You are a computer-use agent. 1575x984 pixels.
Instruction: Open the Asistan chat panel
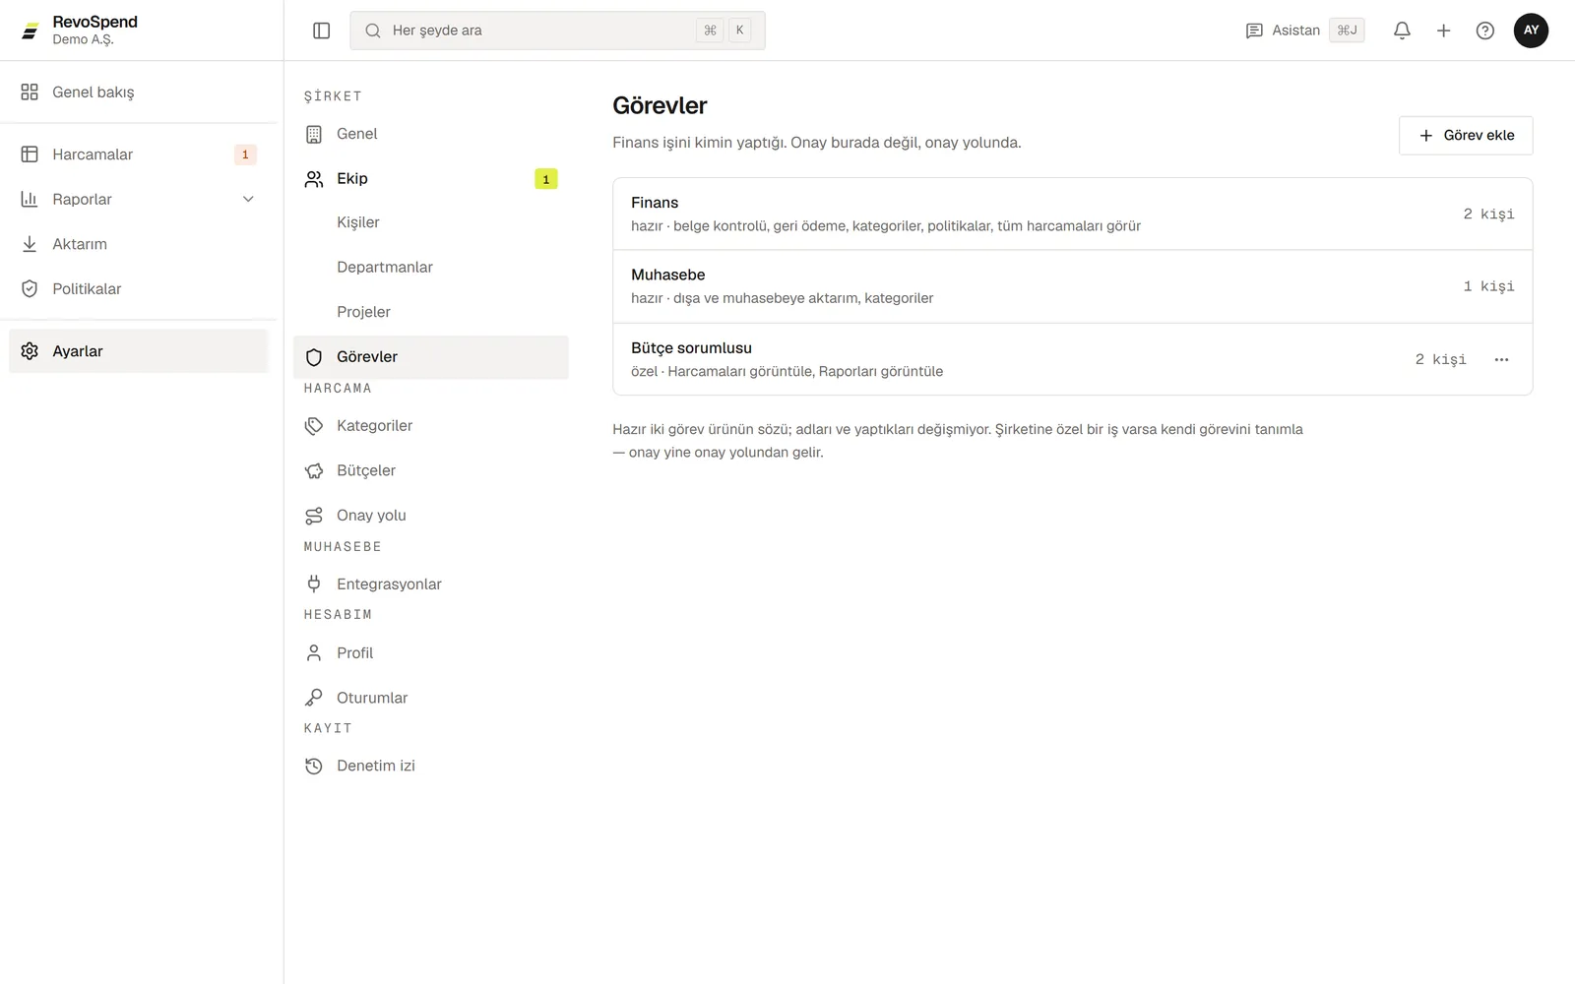[1304, 31]
